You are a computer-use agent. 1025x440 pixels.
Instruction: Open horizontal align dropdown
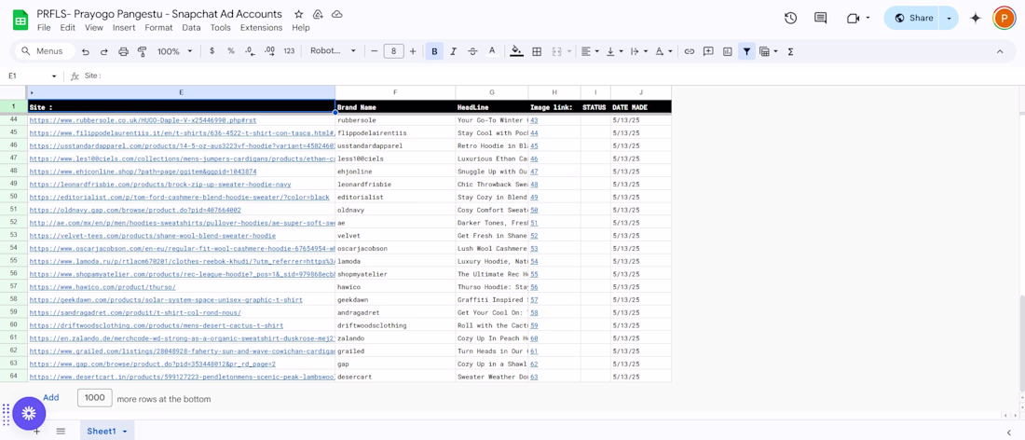(x=590, y=51)
